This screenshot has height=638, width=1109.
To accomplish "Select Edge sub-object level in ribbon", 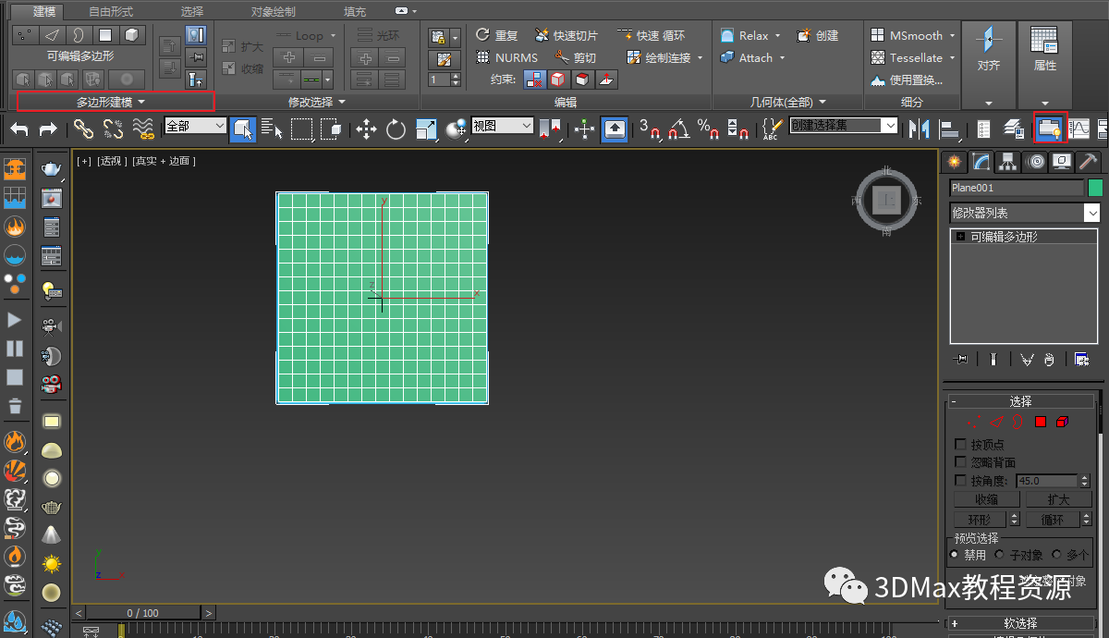I will click(52, 35).
